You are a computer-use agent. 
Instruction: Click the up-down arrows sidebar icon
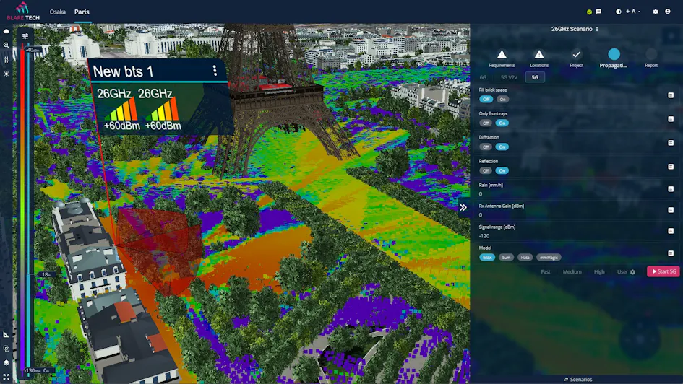[6, 60]
